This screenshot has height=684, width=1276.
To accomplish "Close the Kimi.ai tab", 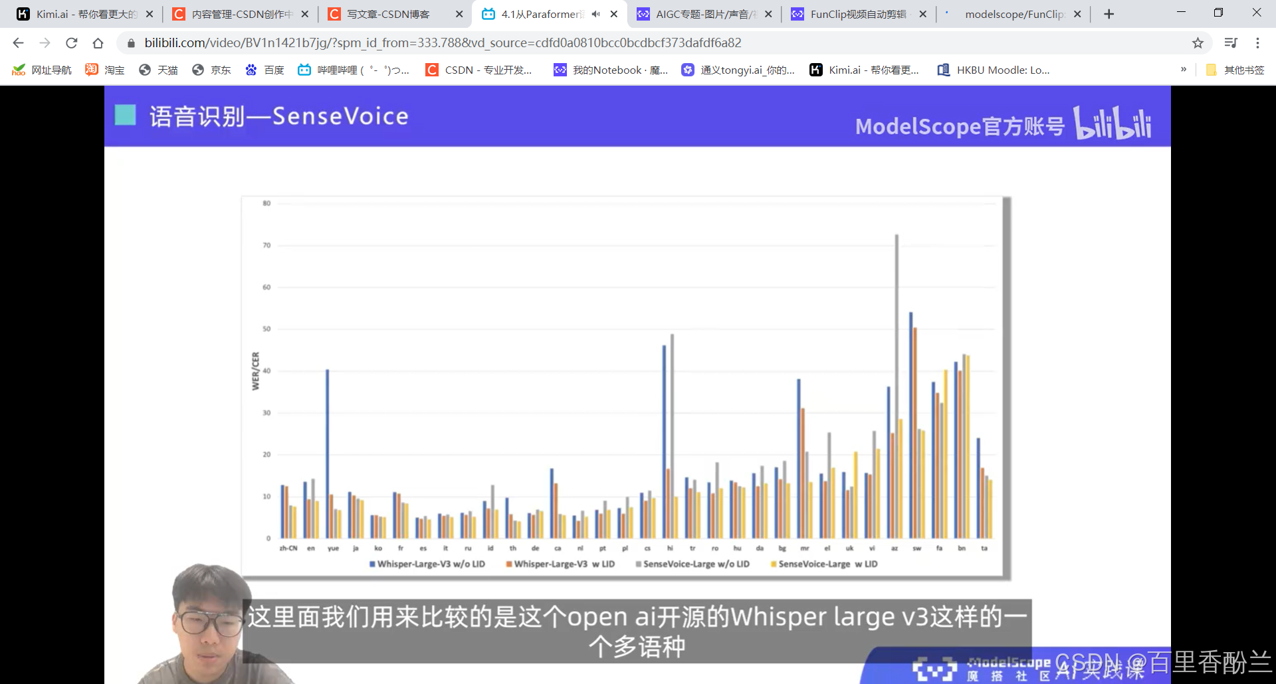I will [x=150, y=14].
